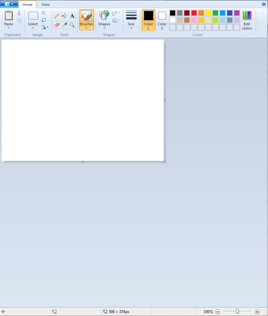The width and height of the screenshot is (268, 316).
Task: Pick the white color swatch
Action: [x=173, y=20]
